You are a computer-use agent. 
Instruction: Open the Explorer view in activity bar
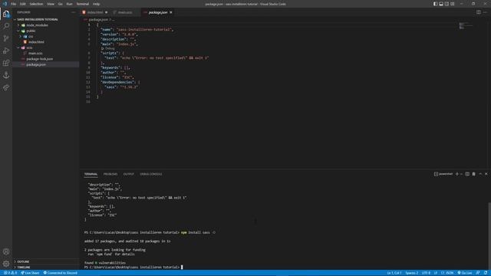pos(6,14)
